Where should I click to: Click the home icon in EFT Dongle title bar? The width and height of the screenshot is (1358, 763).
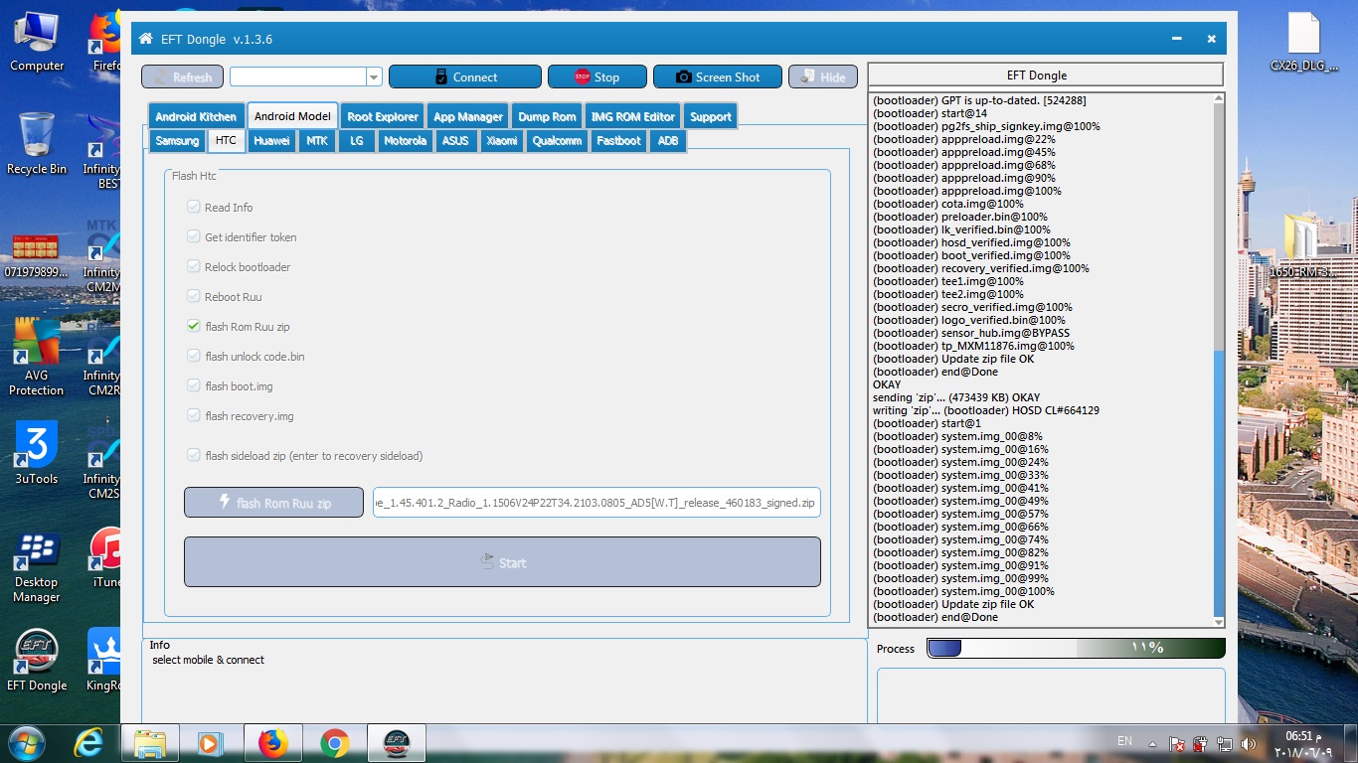click(x=146, y=39)
